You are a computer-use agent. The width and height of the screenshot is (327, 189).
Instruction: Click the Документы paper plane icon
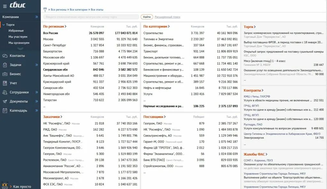point(5,101)
